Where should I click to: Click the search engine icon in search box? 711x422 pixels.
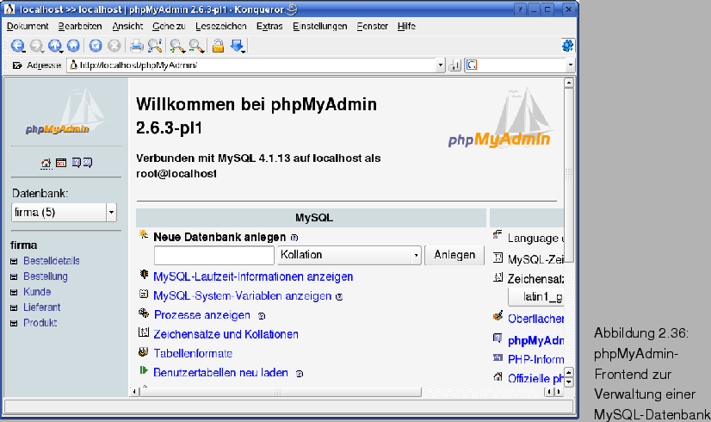[472, 65]
